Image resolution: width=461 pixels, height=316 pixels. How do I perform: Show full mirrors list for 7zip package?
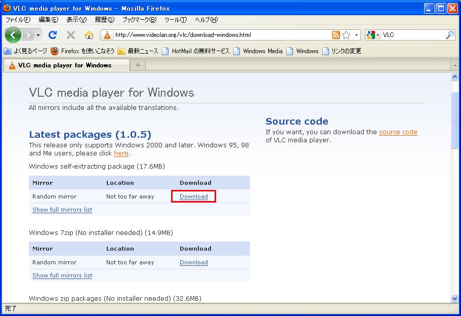click(x=62, y=275)
